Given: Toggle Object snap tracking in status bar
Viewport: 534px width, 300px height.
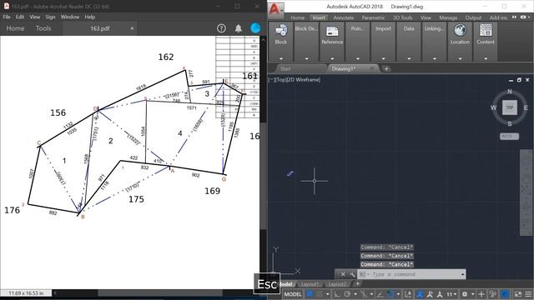Looking at the screenshot, I should tap(380, 294).
